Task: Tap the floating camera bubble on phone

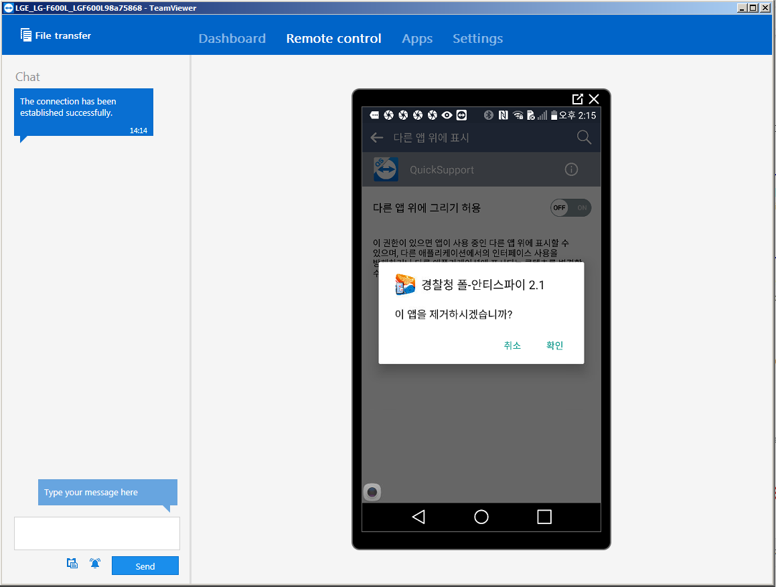Action: click(372, 492)
